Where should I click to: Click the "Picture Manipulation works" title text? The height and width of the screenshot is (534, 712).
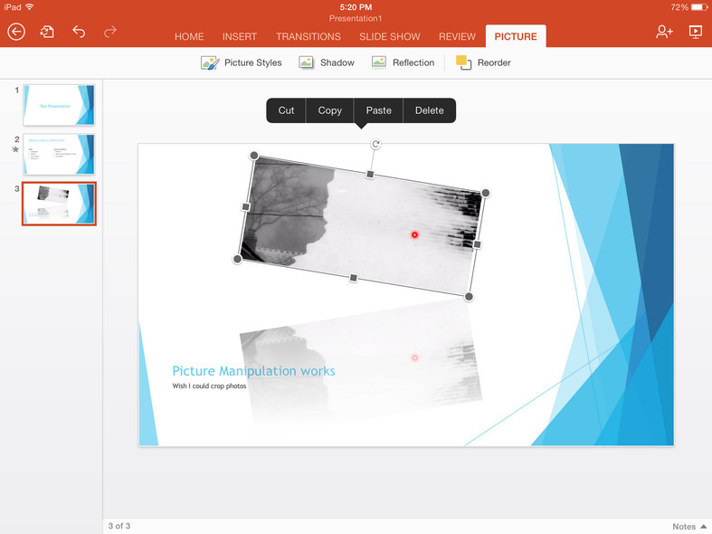pyautogui.click(x=253, y=371)
